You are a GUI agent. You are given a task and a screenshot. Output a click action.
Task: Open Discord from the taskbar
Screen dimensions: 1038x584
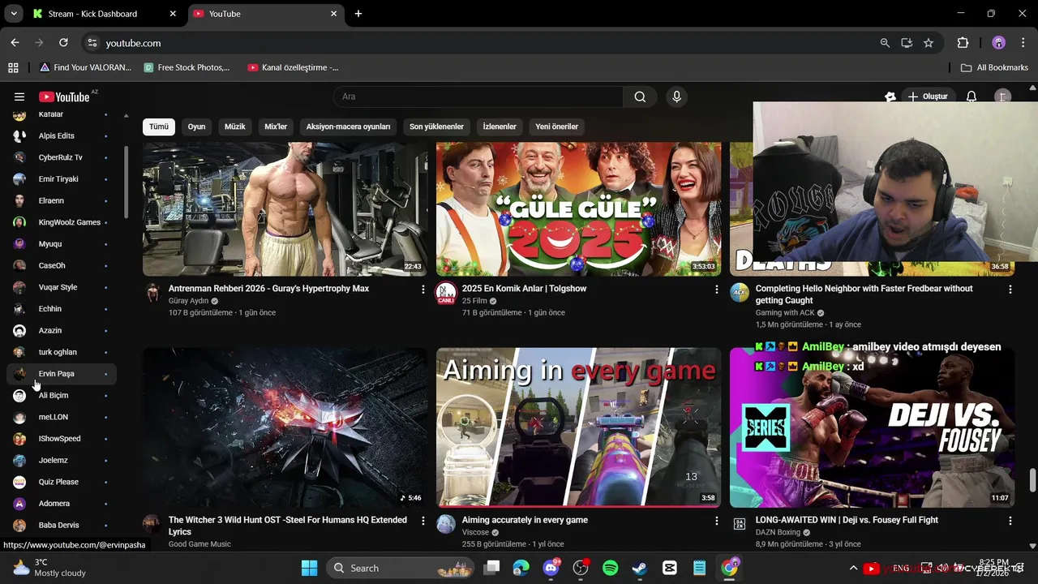click(551, 568)
